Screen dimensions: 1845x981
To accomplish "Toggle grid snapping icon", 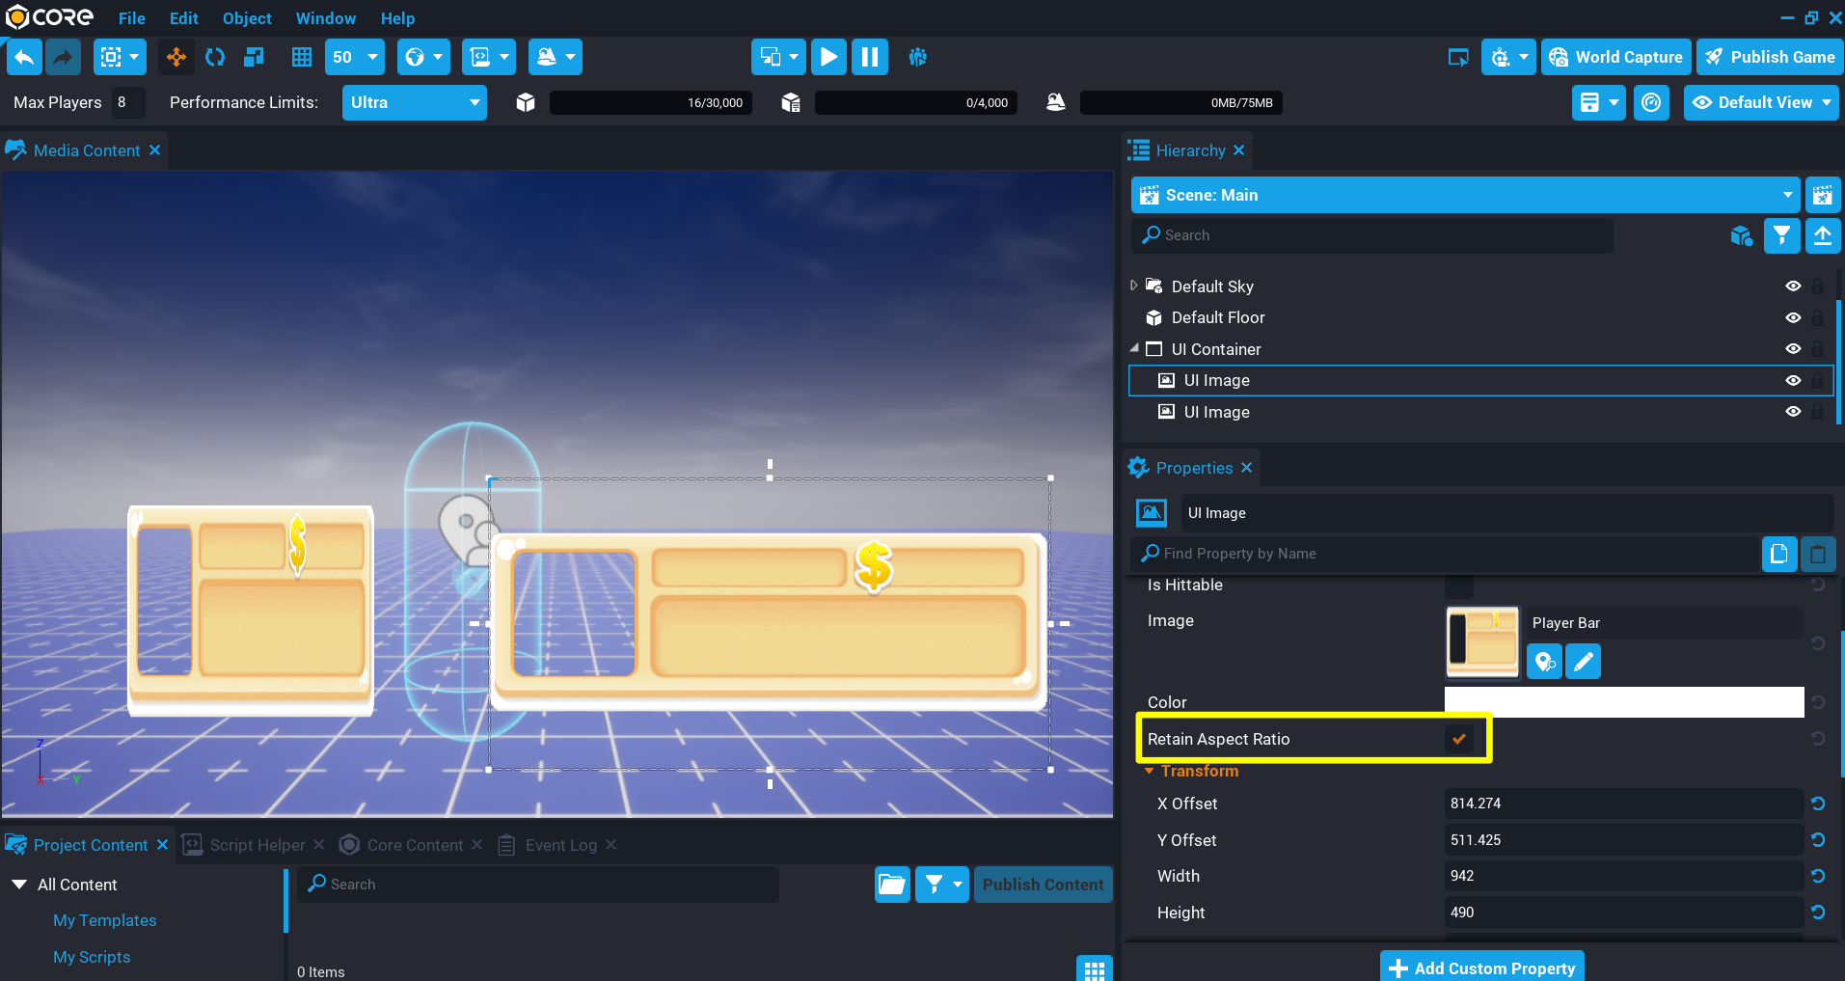I will [x=302, y=57].
